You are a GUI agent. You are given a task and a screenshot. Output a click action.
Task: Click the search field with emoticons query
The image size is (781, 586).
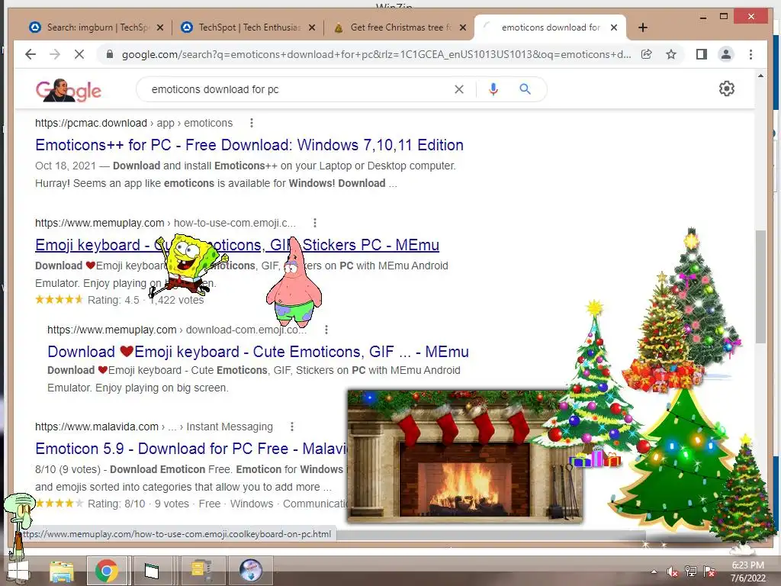[299, 89]
